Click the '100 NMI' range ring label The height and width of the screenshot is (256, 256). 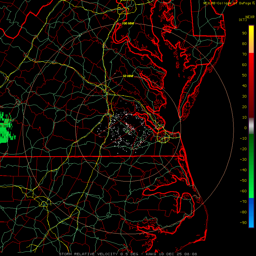pyautogui.click(x=128, y=23)
